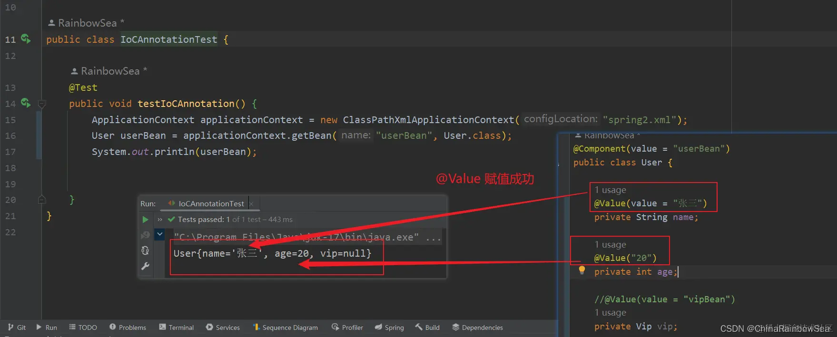The width and height of the screenshot is (837, 337).
Task: Collapse the testIoCAnnotation method with its fold marker
Action: 42,104
